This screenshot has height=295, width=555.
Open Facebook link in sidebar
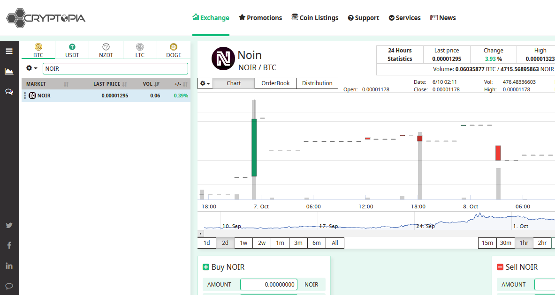click(9, 245)
